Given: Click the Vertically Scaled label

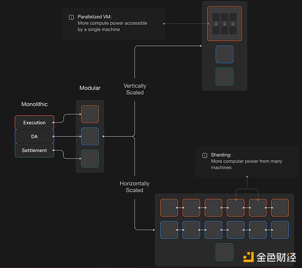Looking at the screenshot, I should (134, 89).
